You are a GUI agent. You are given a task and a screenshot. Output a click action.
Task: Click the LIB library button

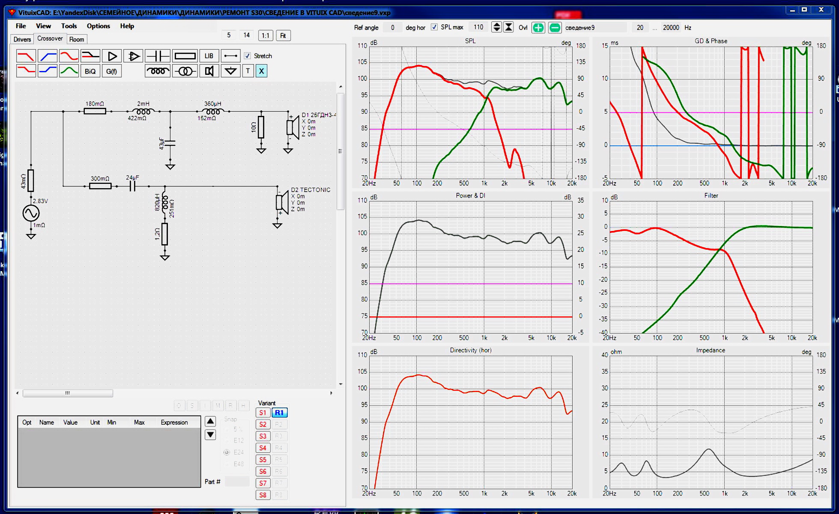(x=209, y=56)
